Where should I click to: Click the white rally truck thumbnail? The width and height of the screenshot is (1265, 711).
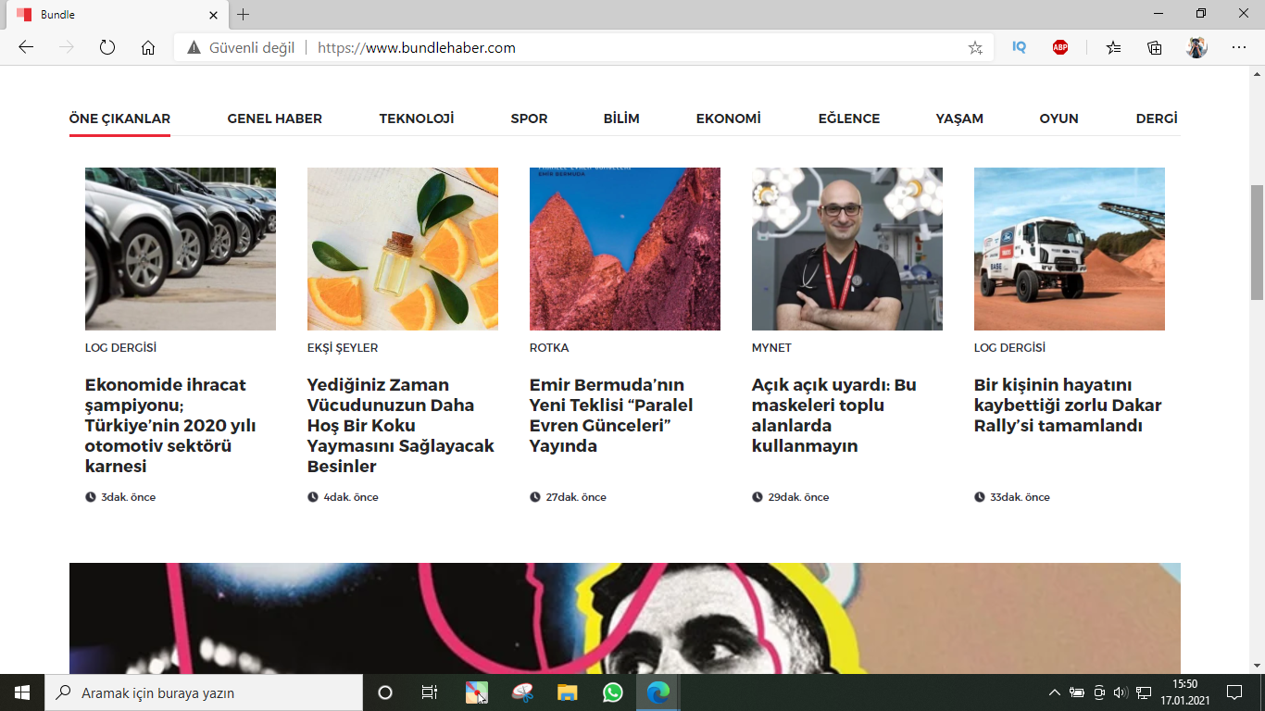[x=1070, y=249]
